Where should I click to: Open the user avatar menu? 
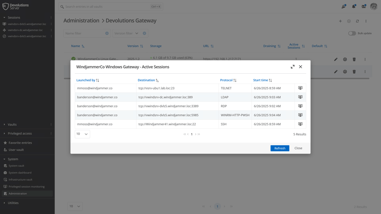(x=373, y=6)
